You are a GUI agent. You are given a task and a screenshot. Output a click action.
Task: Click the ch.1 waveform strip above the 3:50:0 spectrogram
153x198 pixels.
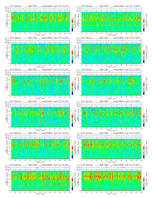[111, 104]
